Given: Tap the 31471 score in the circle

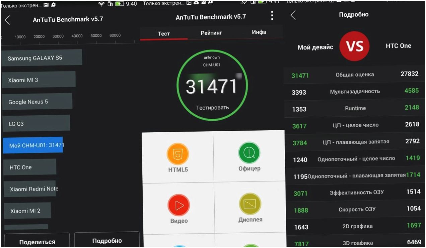Looking at the screenshot, I should pyautogui.click(x=212, y=87).
